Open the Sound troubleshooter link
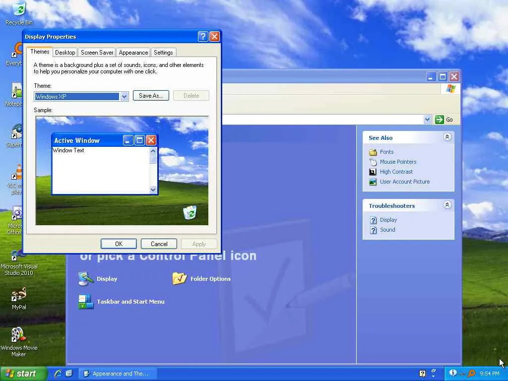508x381 pixels. (x=387, y=230)
